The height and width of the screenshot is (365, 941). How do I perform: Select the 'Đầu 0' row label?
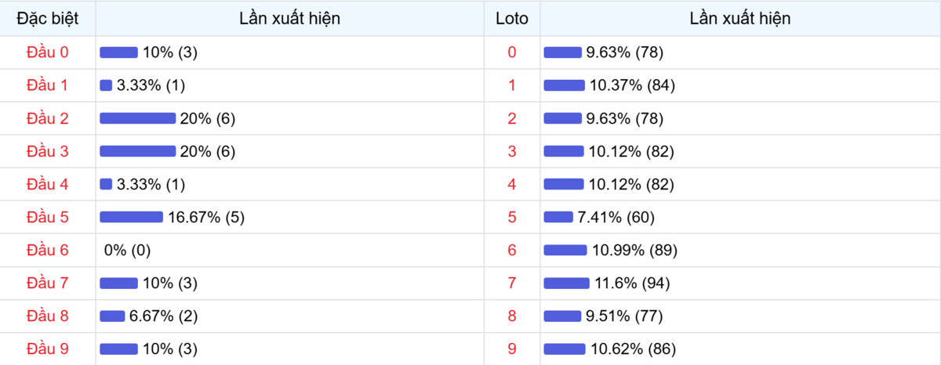pyautogui.click(x=48, y=52)
